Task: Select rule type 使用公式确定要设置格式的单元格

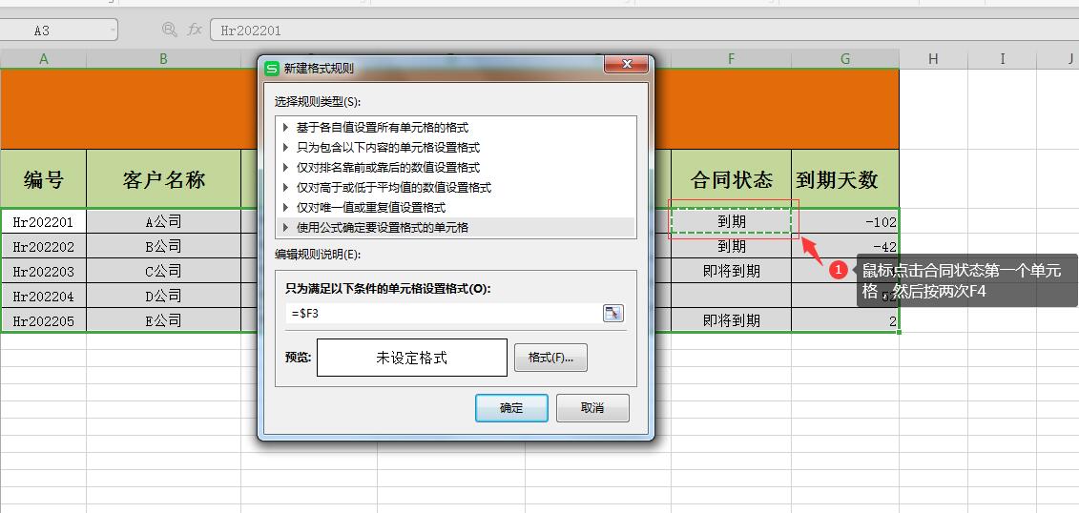Action: pos(455,227)
